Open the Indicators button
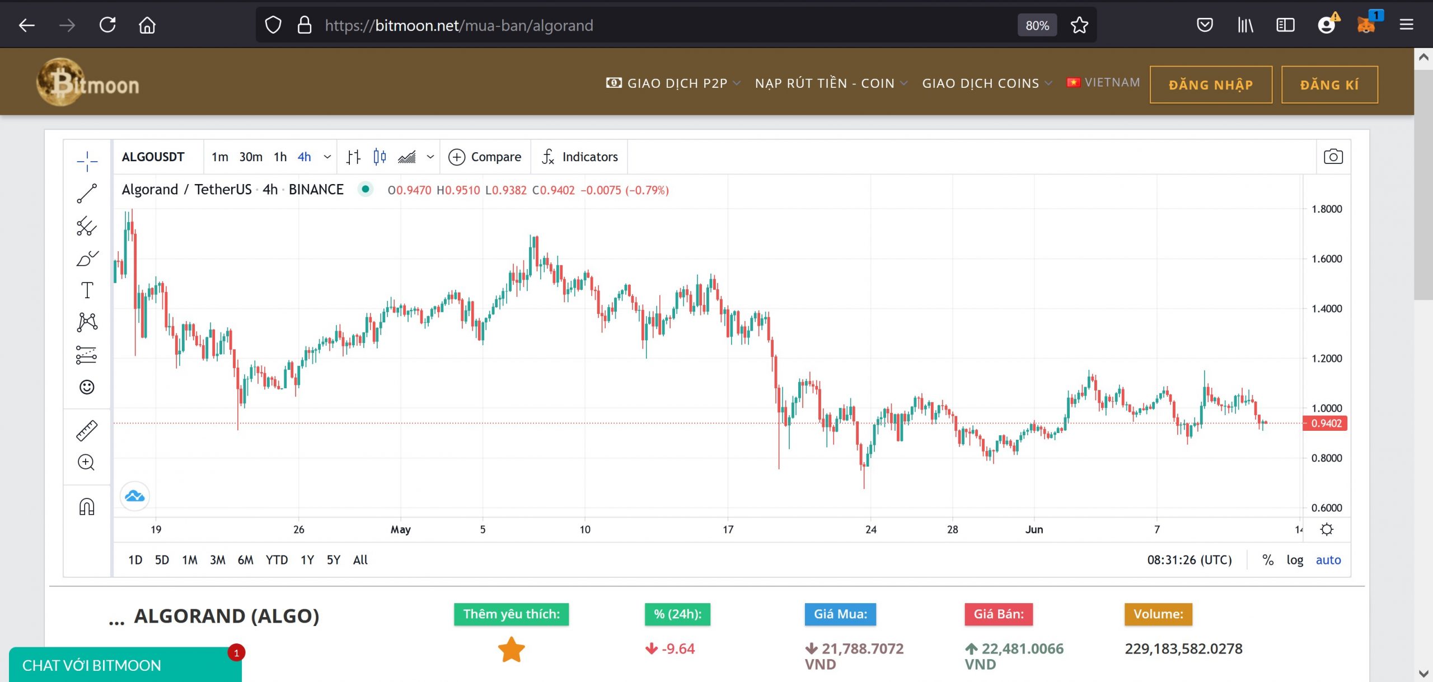 580,157
